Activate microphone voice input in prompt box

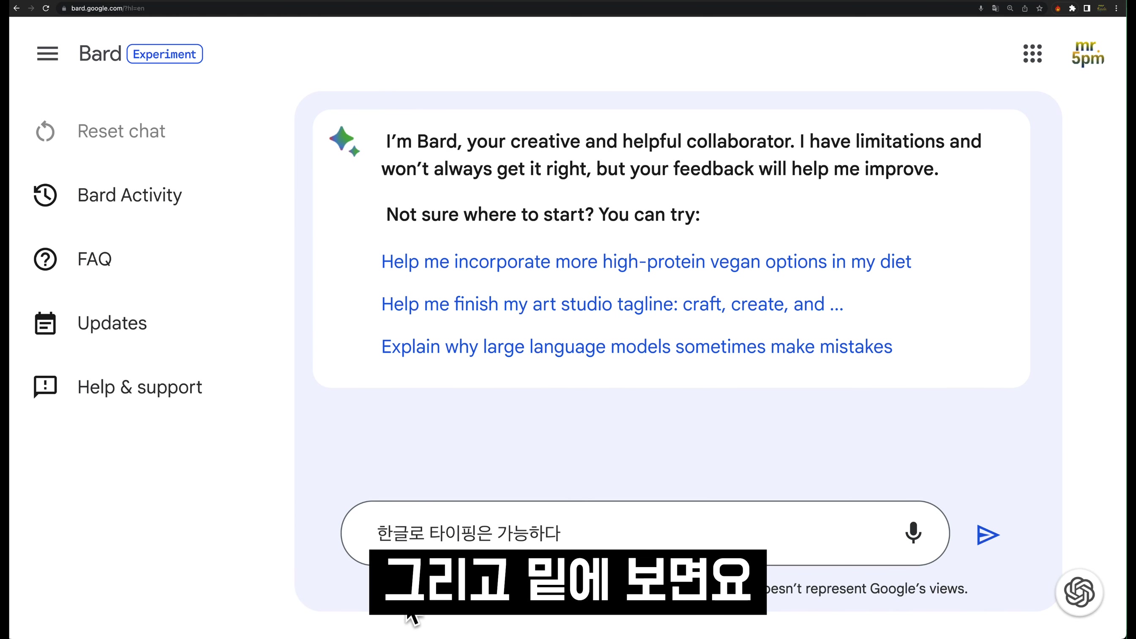click(913, 533)
